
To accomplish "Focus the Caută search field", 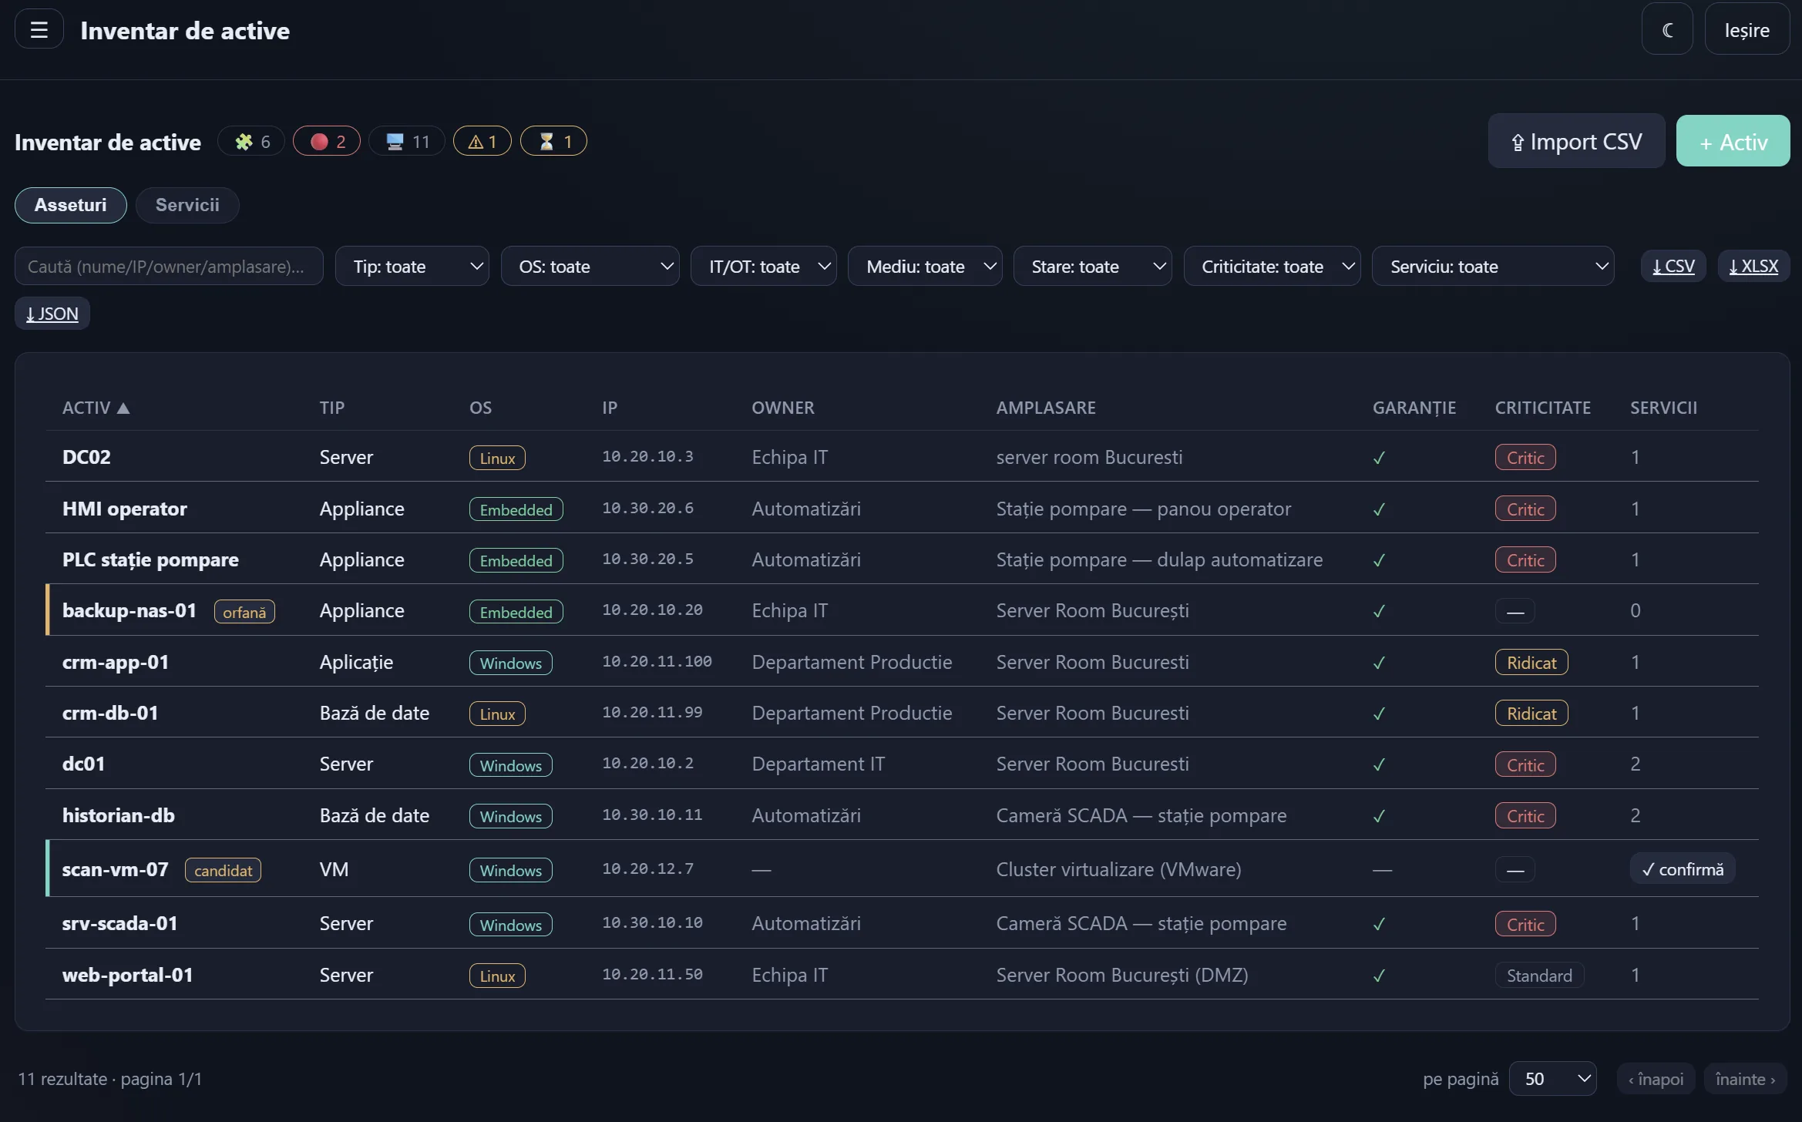I will [169, 266].
